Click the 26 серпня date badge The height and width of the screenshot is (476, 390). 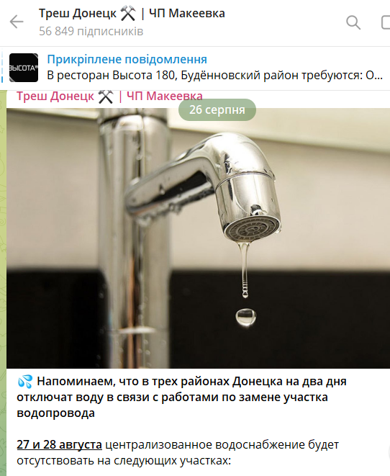click(217, 109)
